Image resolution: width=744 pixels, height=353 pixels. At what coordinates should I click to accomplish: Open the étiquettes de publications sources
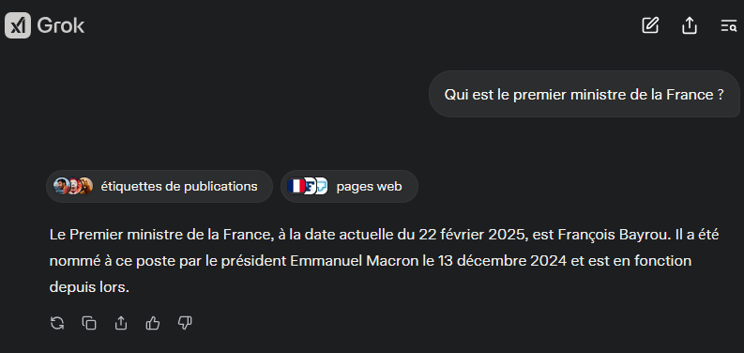[x=159, y=186]
